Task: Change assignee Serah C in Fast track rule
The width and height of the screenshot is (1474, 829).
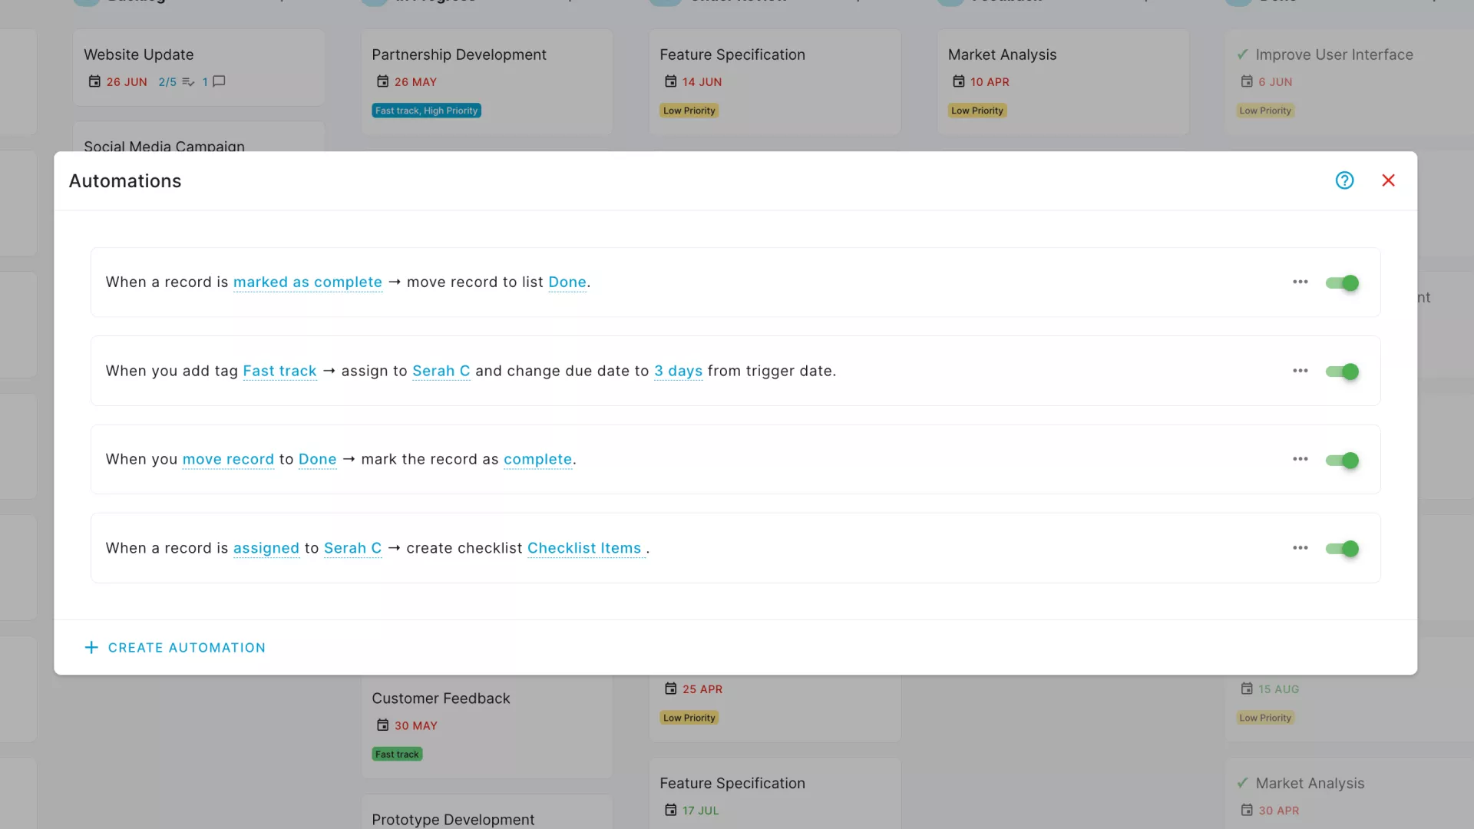Action: (441, 371)
